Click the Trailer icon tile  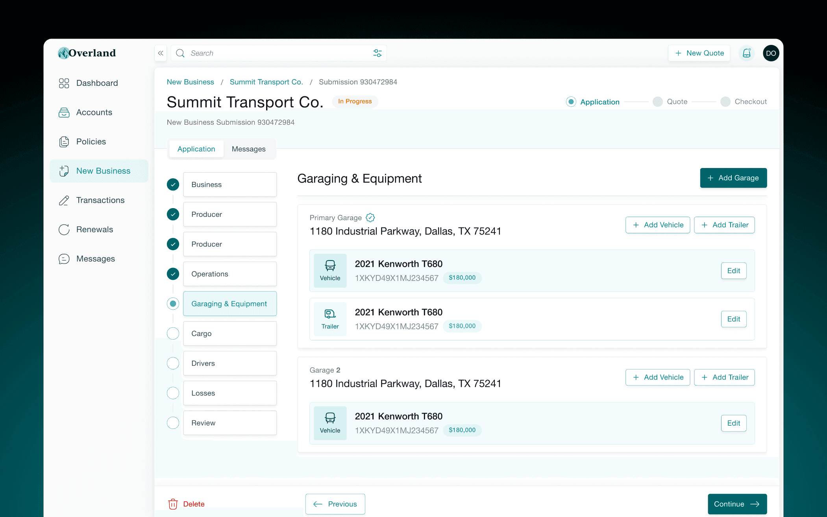coord(330,319)
